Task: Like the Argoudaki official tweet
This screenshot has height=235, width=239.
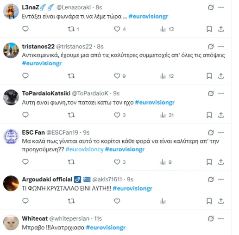Action: point(117,201)
